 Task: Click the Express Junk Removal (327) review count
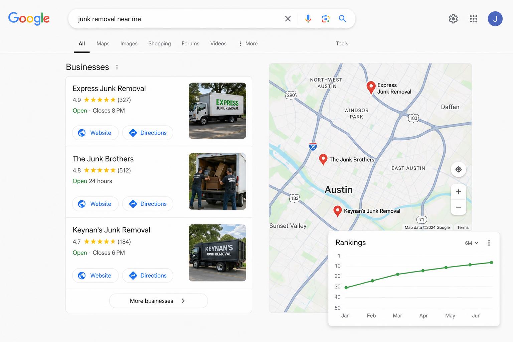coord(124,100)
